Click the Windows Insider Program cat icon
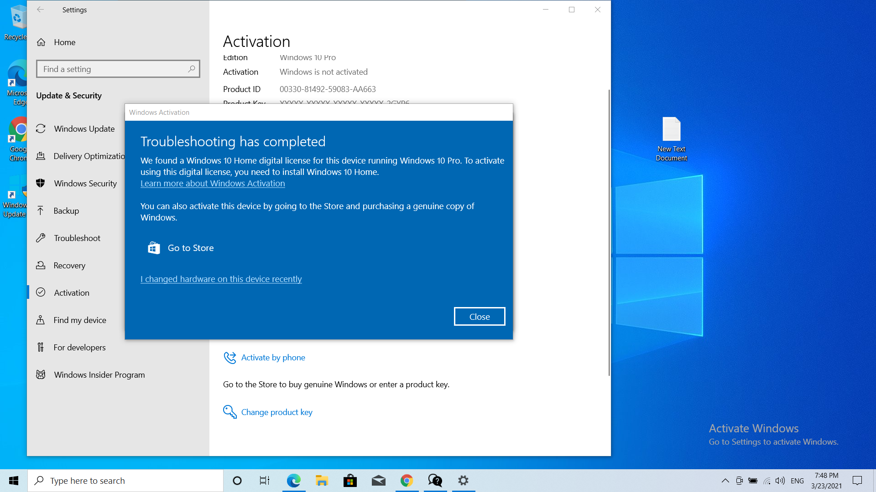 [41, 374]
